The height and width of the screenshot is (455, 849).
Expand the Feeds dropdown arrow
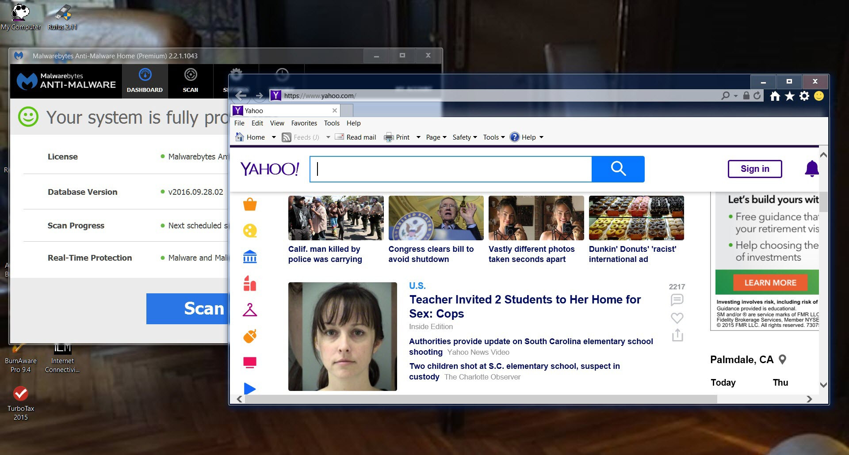[328, 137]
